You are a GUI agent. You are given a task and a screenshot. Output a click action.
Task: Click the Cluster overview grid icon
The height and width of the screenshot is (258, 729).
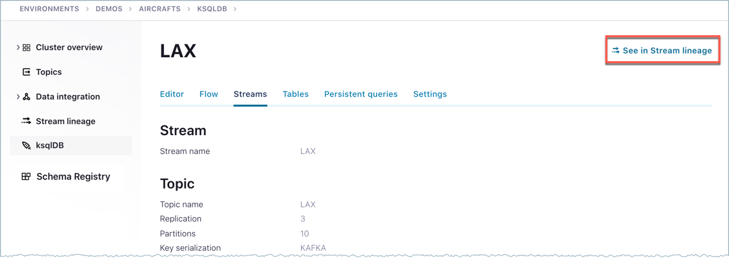pyautogui.click(x=27, y=47)
